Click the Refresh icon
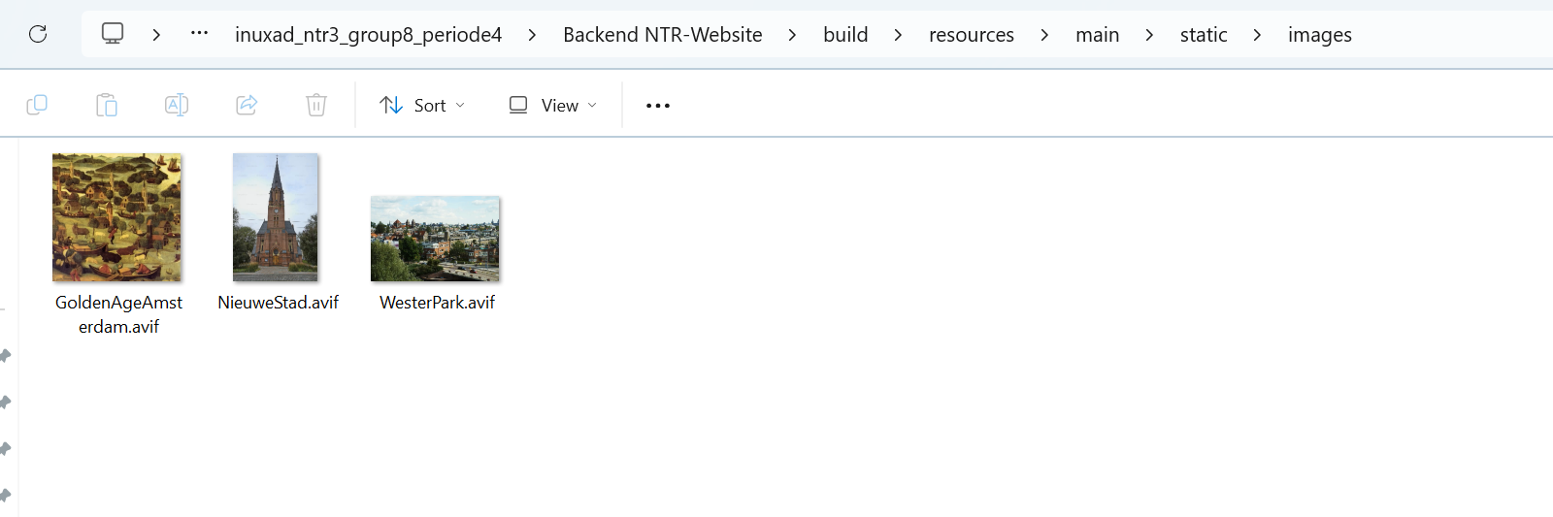Image resolution: width=1553 pixels, height=517 pixels. (x=38, y=35)
